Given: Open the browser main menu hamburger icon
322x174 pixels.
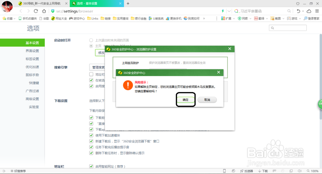Looking at the screenshot, I should pos(317,11).
